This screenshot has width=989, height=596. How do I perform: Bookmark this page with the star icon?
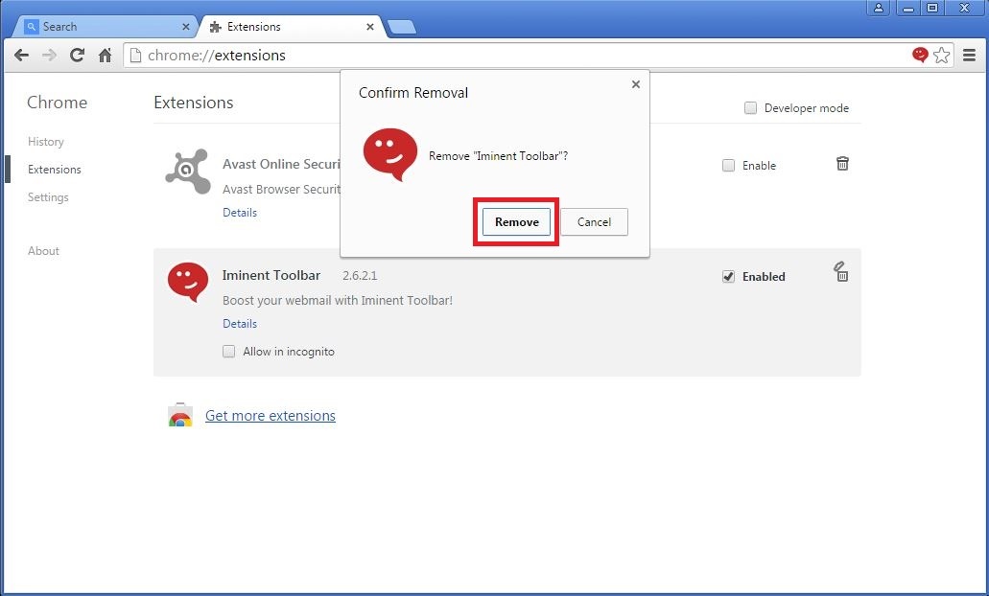(x=942, y=56)
